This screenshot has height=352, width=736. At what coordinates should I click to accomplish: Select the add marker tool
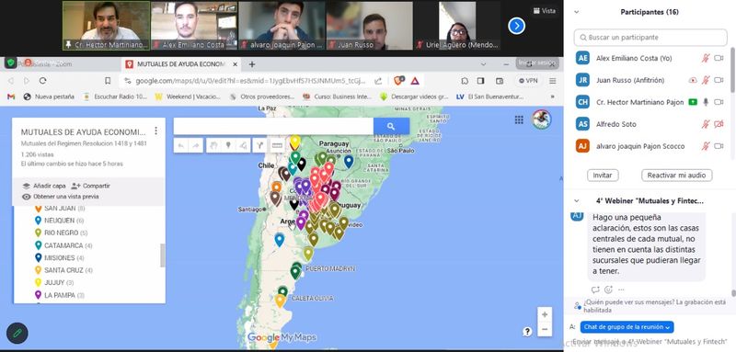tap(228, 145)
